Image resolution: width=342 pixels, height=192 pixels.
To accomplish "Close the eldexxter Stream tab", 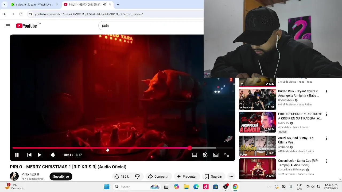I will click(x=57, y=5).
